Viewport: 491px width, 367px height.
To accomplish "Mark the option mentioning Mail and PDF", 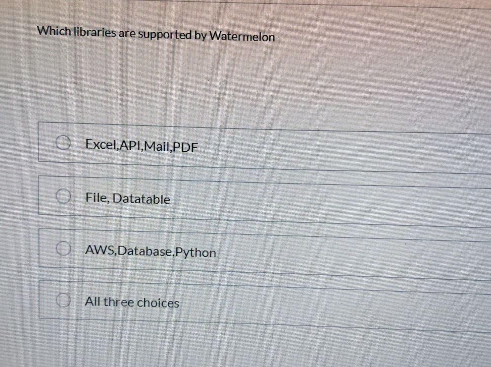I will [141, 146].
